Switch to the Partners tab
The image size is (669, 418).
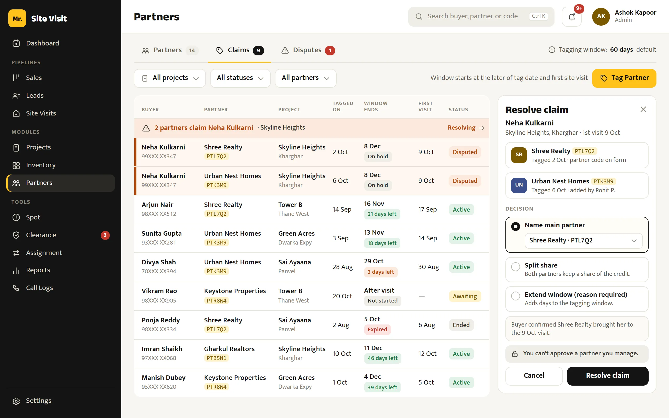[170, 50]
